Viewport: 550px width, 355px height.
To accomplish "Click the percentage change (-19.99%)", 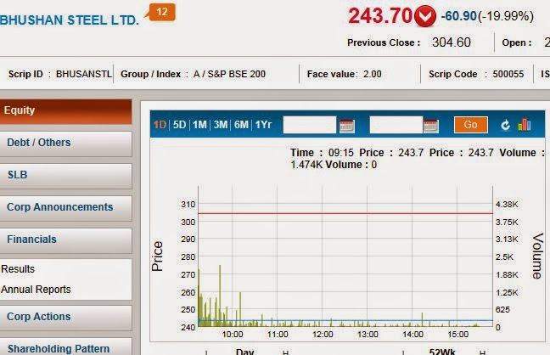I will point(506,16).
